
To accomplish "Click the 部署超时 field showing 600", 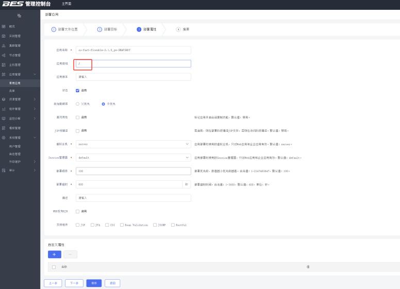I will click(129, 184).
